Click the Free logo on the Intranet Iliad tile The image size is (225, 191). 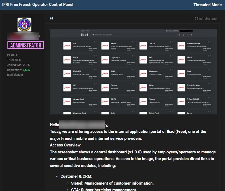click(x=67, y=102)
